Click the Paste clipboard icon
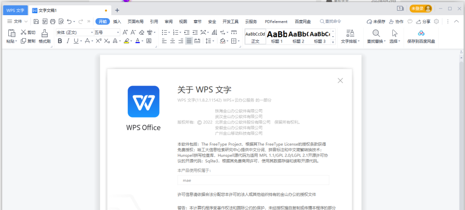 click(x=12, y=33)
